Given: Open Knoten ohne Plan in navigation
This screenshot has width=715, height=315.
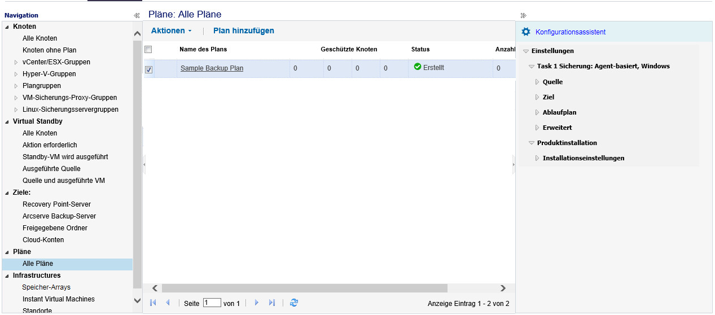Looking at the screenshot, I should coord(49,50).
